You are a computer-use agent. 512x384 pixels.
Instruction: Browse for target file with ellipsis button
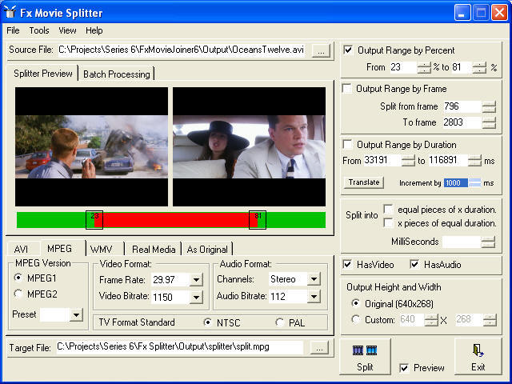point(320,348)
